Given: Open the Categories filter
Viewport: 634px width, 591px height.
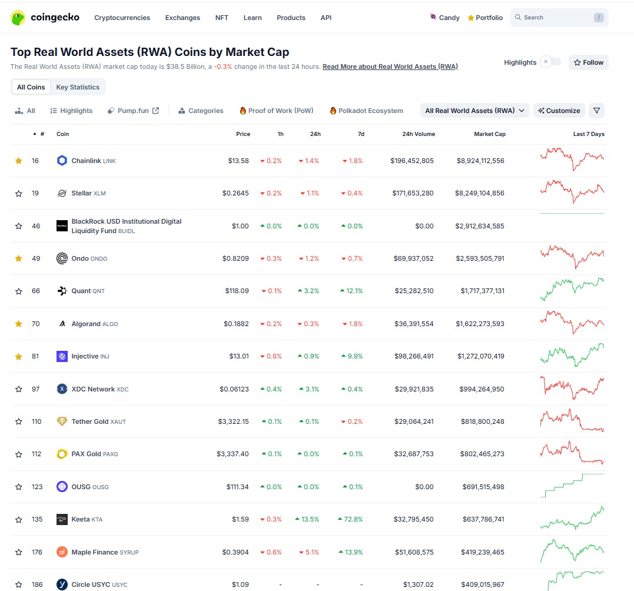Looking at the screenshot, I should (201, 111).
